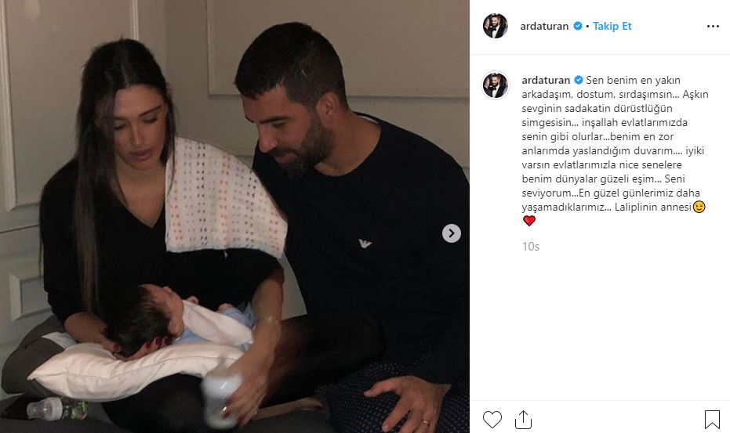730x433 pixels.
Task: Open ardaturan username link in caption
Action: point(546,81)
